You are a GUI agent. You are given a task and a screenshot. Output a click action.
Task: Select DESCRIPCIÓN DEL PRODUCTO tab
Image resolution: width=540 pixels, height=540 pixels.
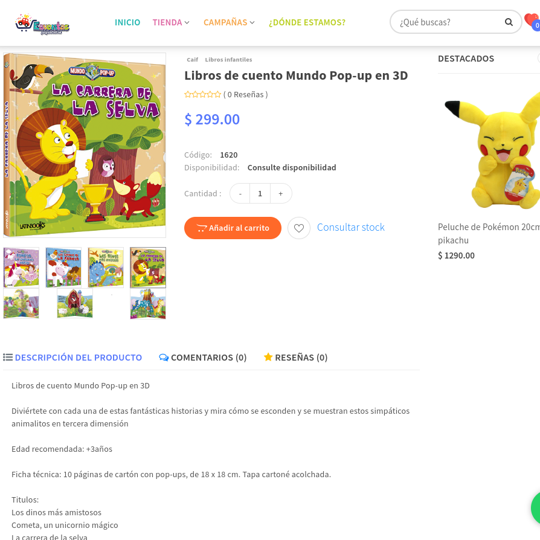72,358
